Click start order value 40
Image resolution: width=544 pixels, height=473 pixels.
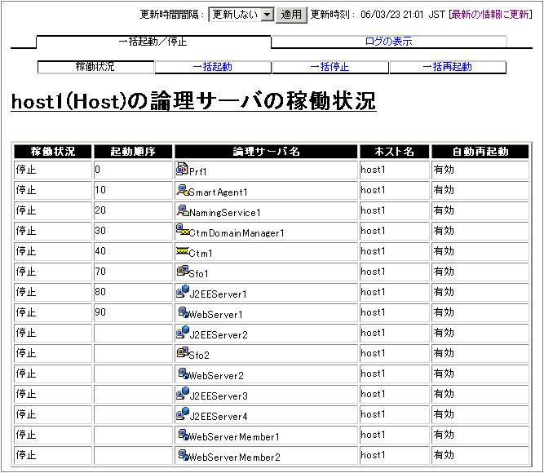click(100, 251)
